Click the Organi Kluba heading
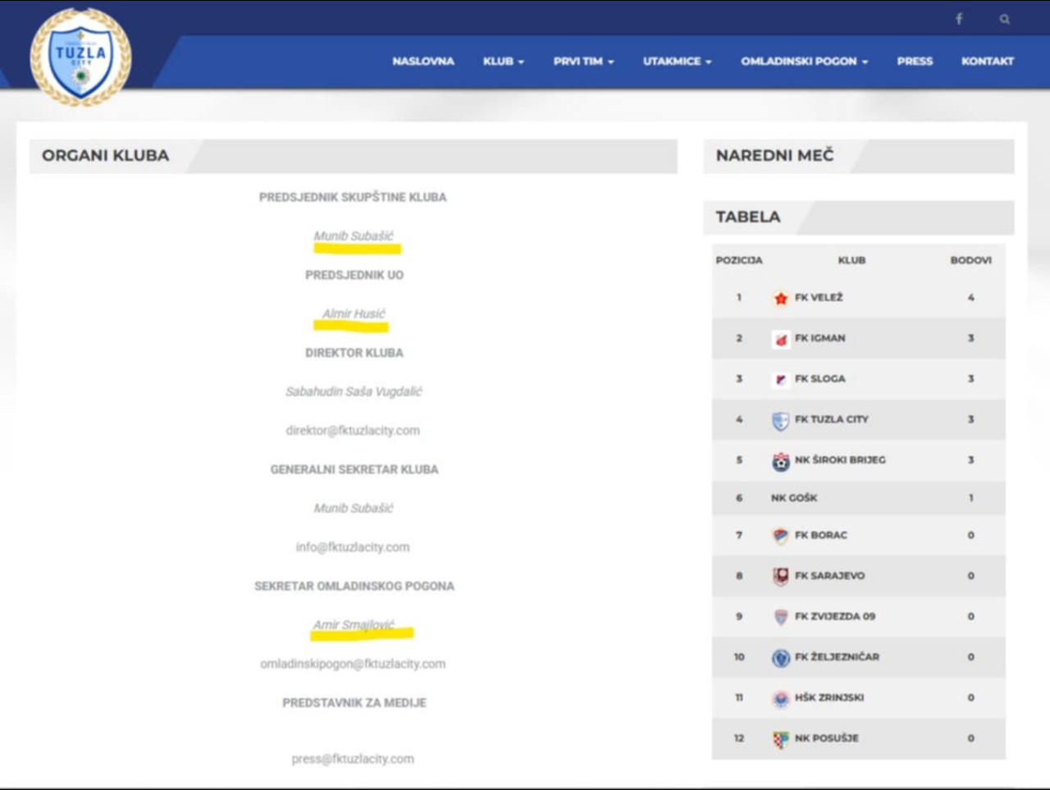Screen dimensions: 1050x790 point(105,156)
